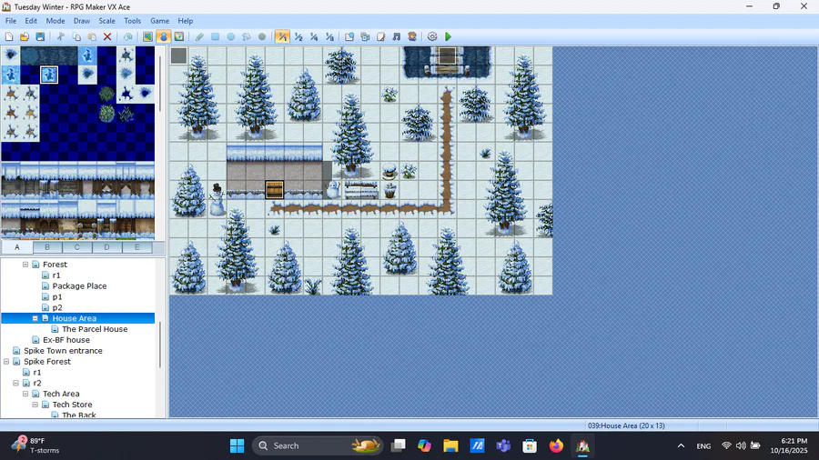
Task: Click the tileset palette vertical scrollbar
Action: pos(160,84)
